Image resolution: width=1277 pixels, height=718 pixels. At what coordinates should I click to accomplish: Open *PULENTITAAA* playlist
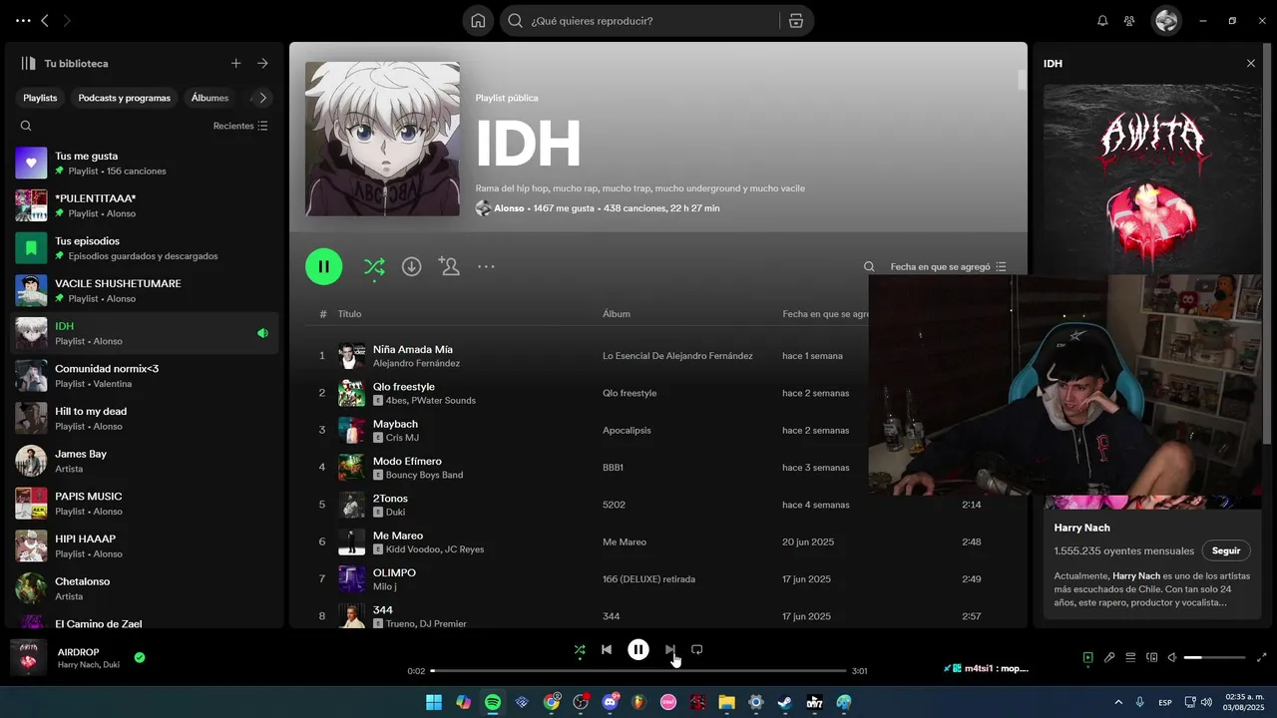(x=144, y=205)
